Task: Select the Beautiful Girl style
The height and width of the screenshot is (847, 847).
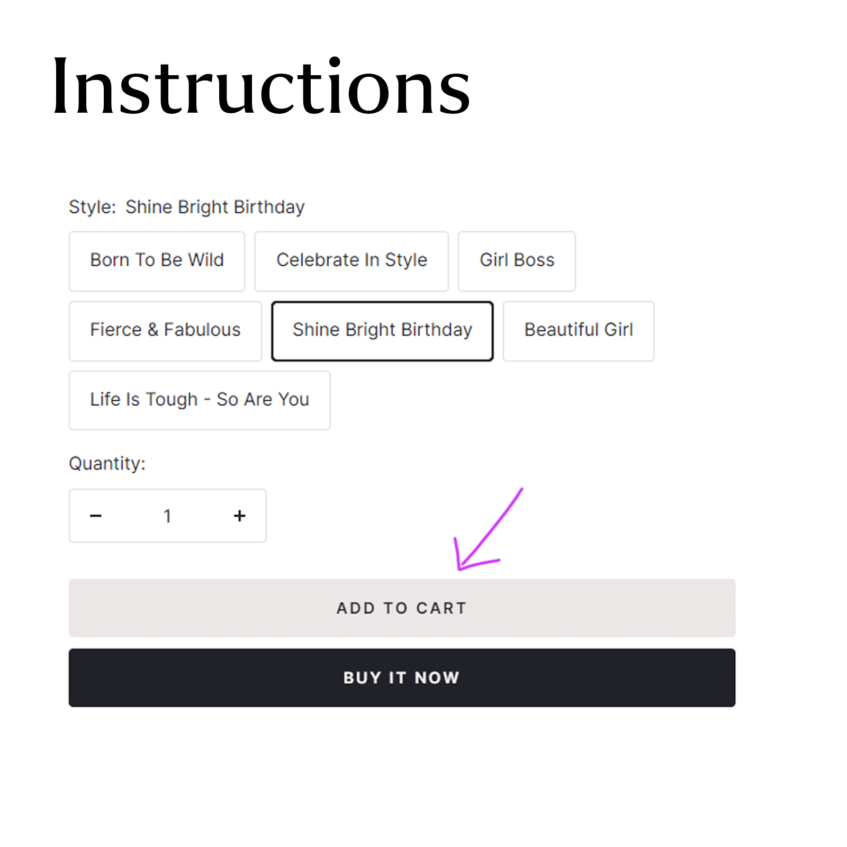Action: (578, 330)
